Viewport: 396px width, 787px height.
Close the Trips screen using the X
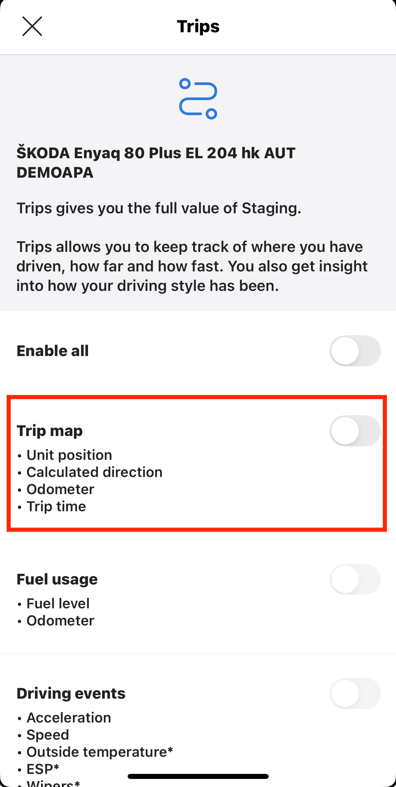coord(32,26)
